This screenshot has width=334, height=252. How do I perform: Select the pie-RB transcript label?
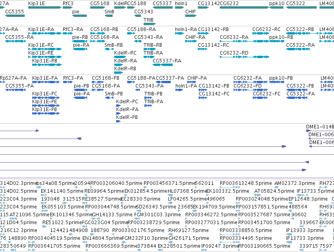(x=80, y=37)
